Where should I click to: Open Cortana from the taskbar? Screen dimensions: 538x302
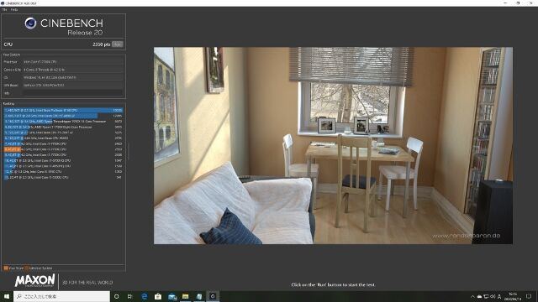pos(117,296)
